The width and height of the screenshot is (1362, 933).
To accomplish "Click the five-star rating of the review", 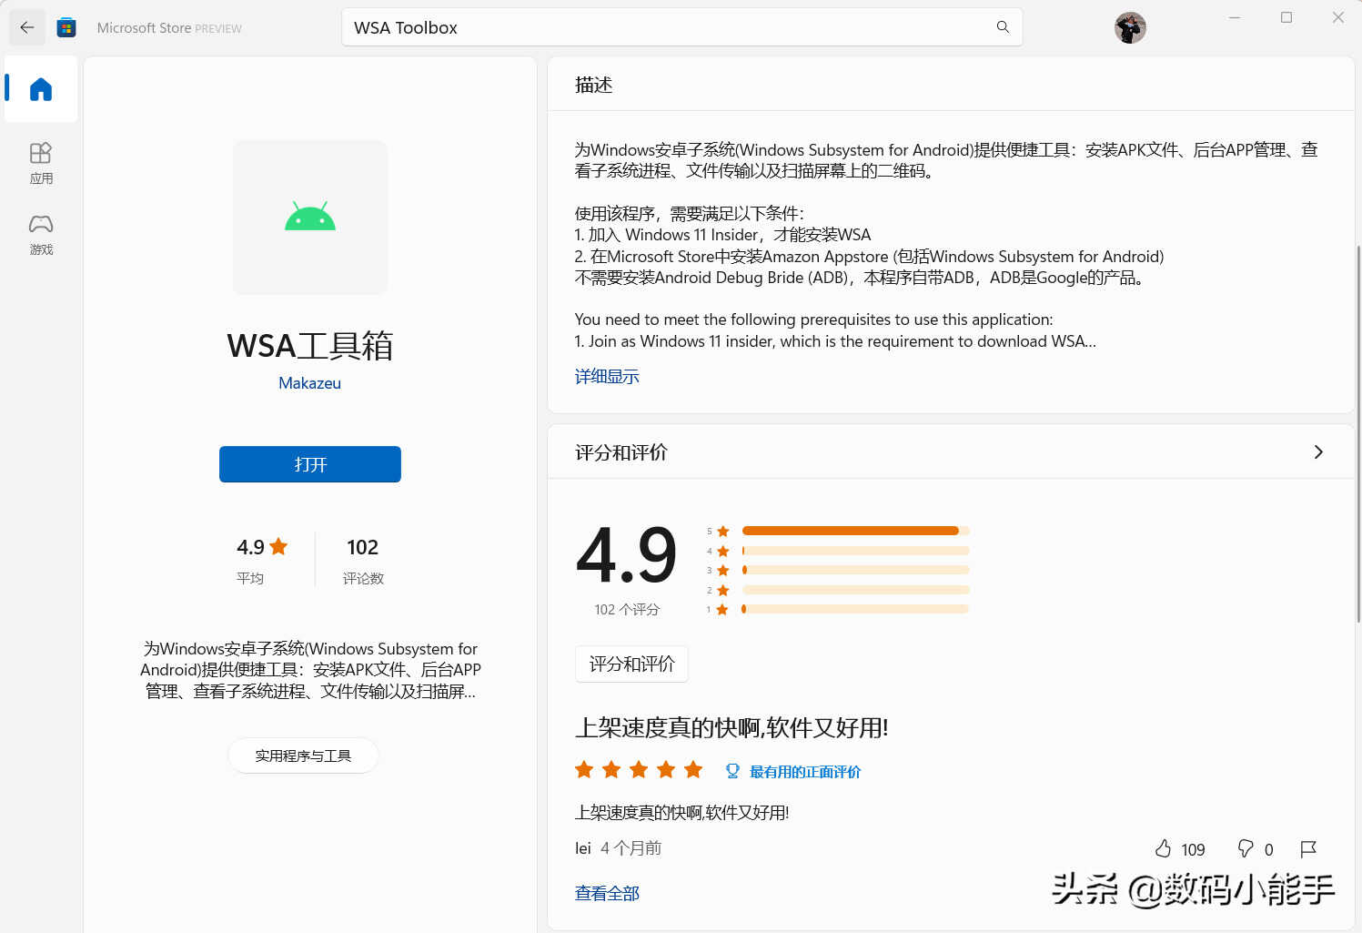I will coord(639,770).
